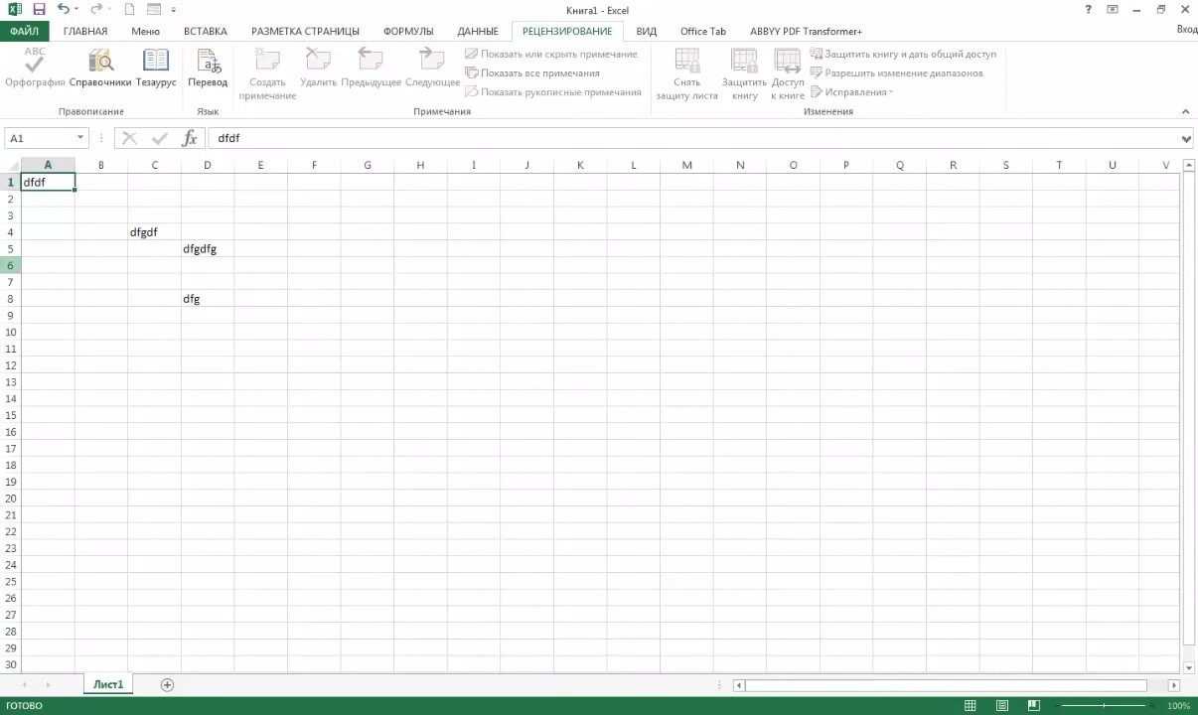Enable Page Break Preview in the status bar
1198x715 pixels.
pos(1034,706)
